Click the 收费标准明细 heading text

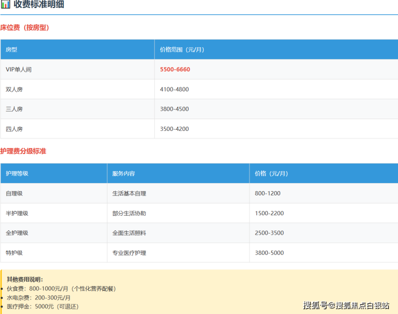[x=39, y=5]
